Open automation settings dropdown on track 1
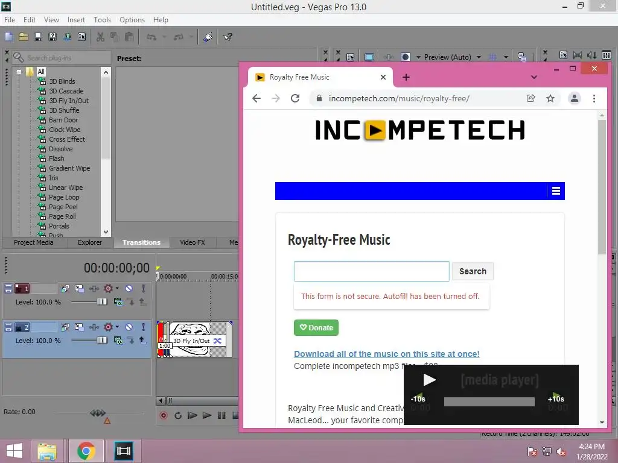This screenshot has width=618, height=463. (x=117, y=288)
